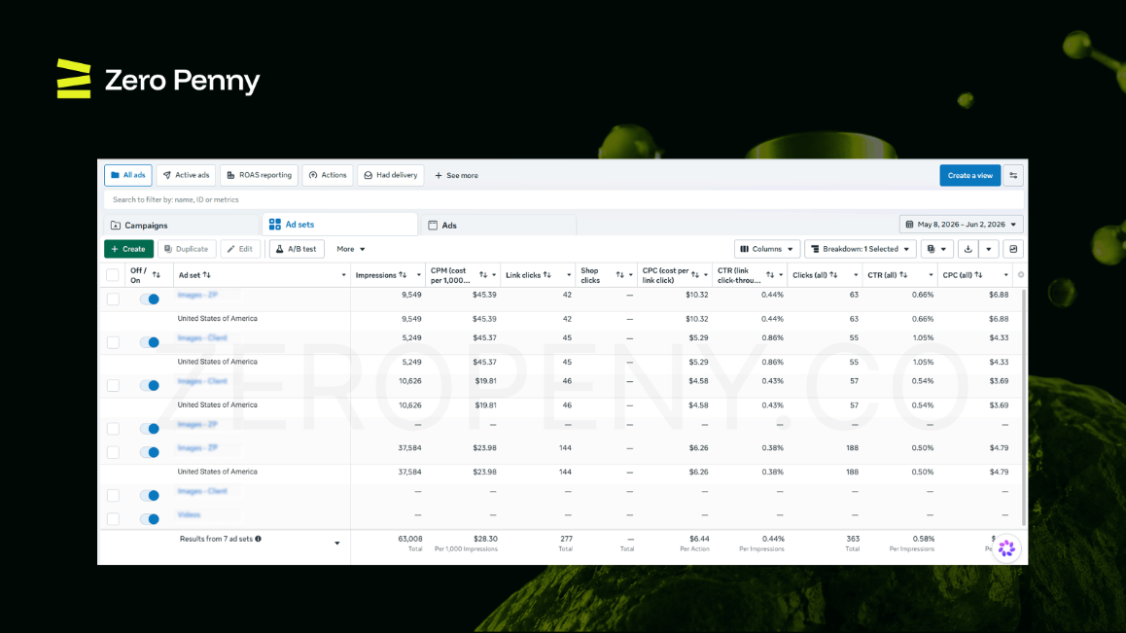Click the green Create button
The height and width of the screenshot is (633, 1126).
tap(128, 249)
